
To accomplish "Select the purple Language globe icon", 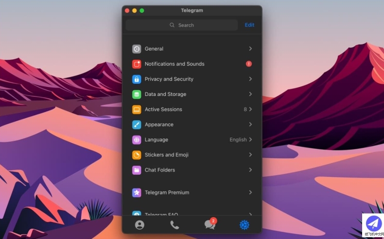I will [x=137, y=140].
